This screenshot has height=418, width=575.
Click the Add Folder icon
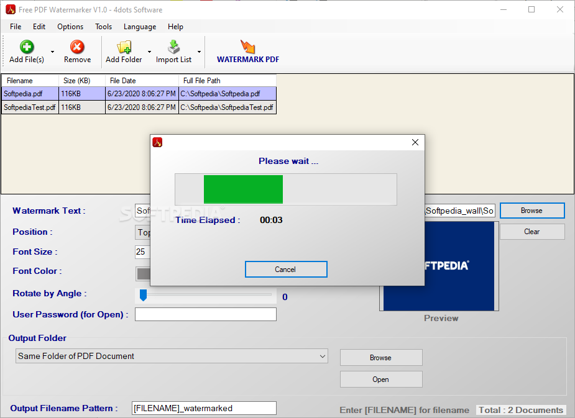124,47
